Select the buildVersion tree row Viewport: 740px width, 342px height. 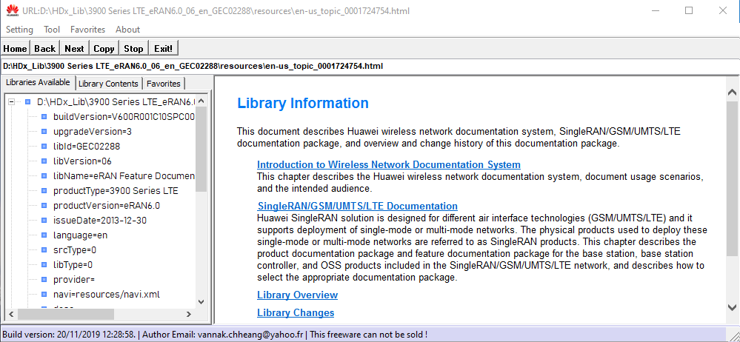tap(124, 116)
